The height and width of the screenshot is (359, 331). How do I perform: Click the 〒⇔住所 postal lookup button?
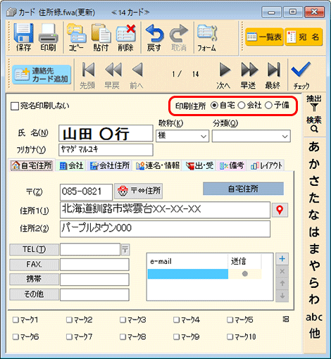coord(138,191)
